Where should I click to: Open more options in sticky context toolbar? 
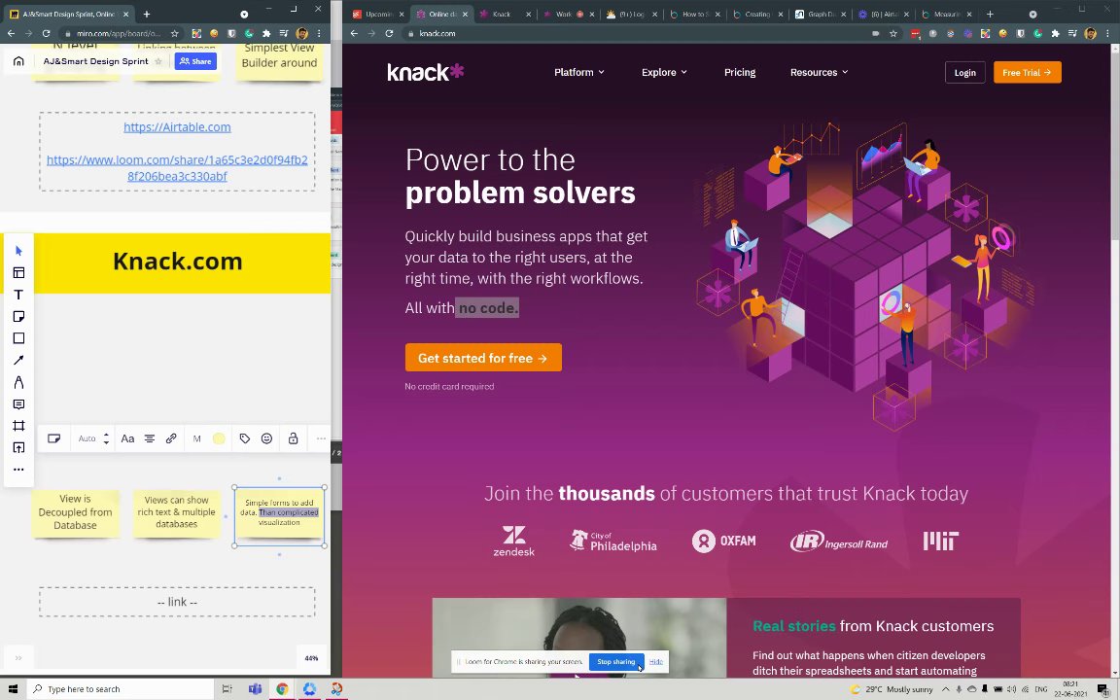click(x=321, y=438)
